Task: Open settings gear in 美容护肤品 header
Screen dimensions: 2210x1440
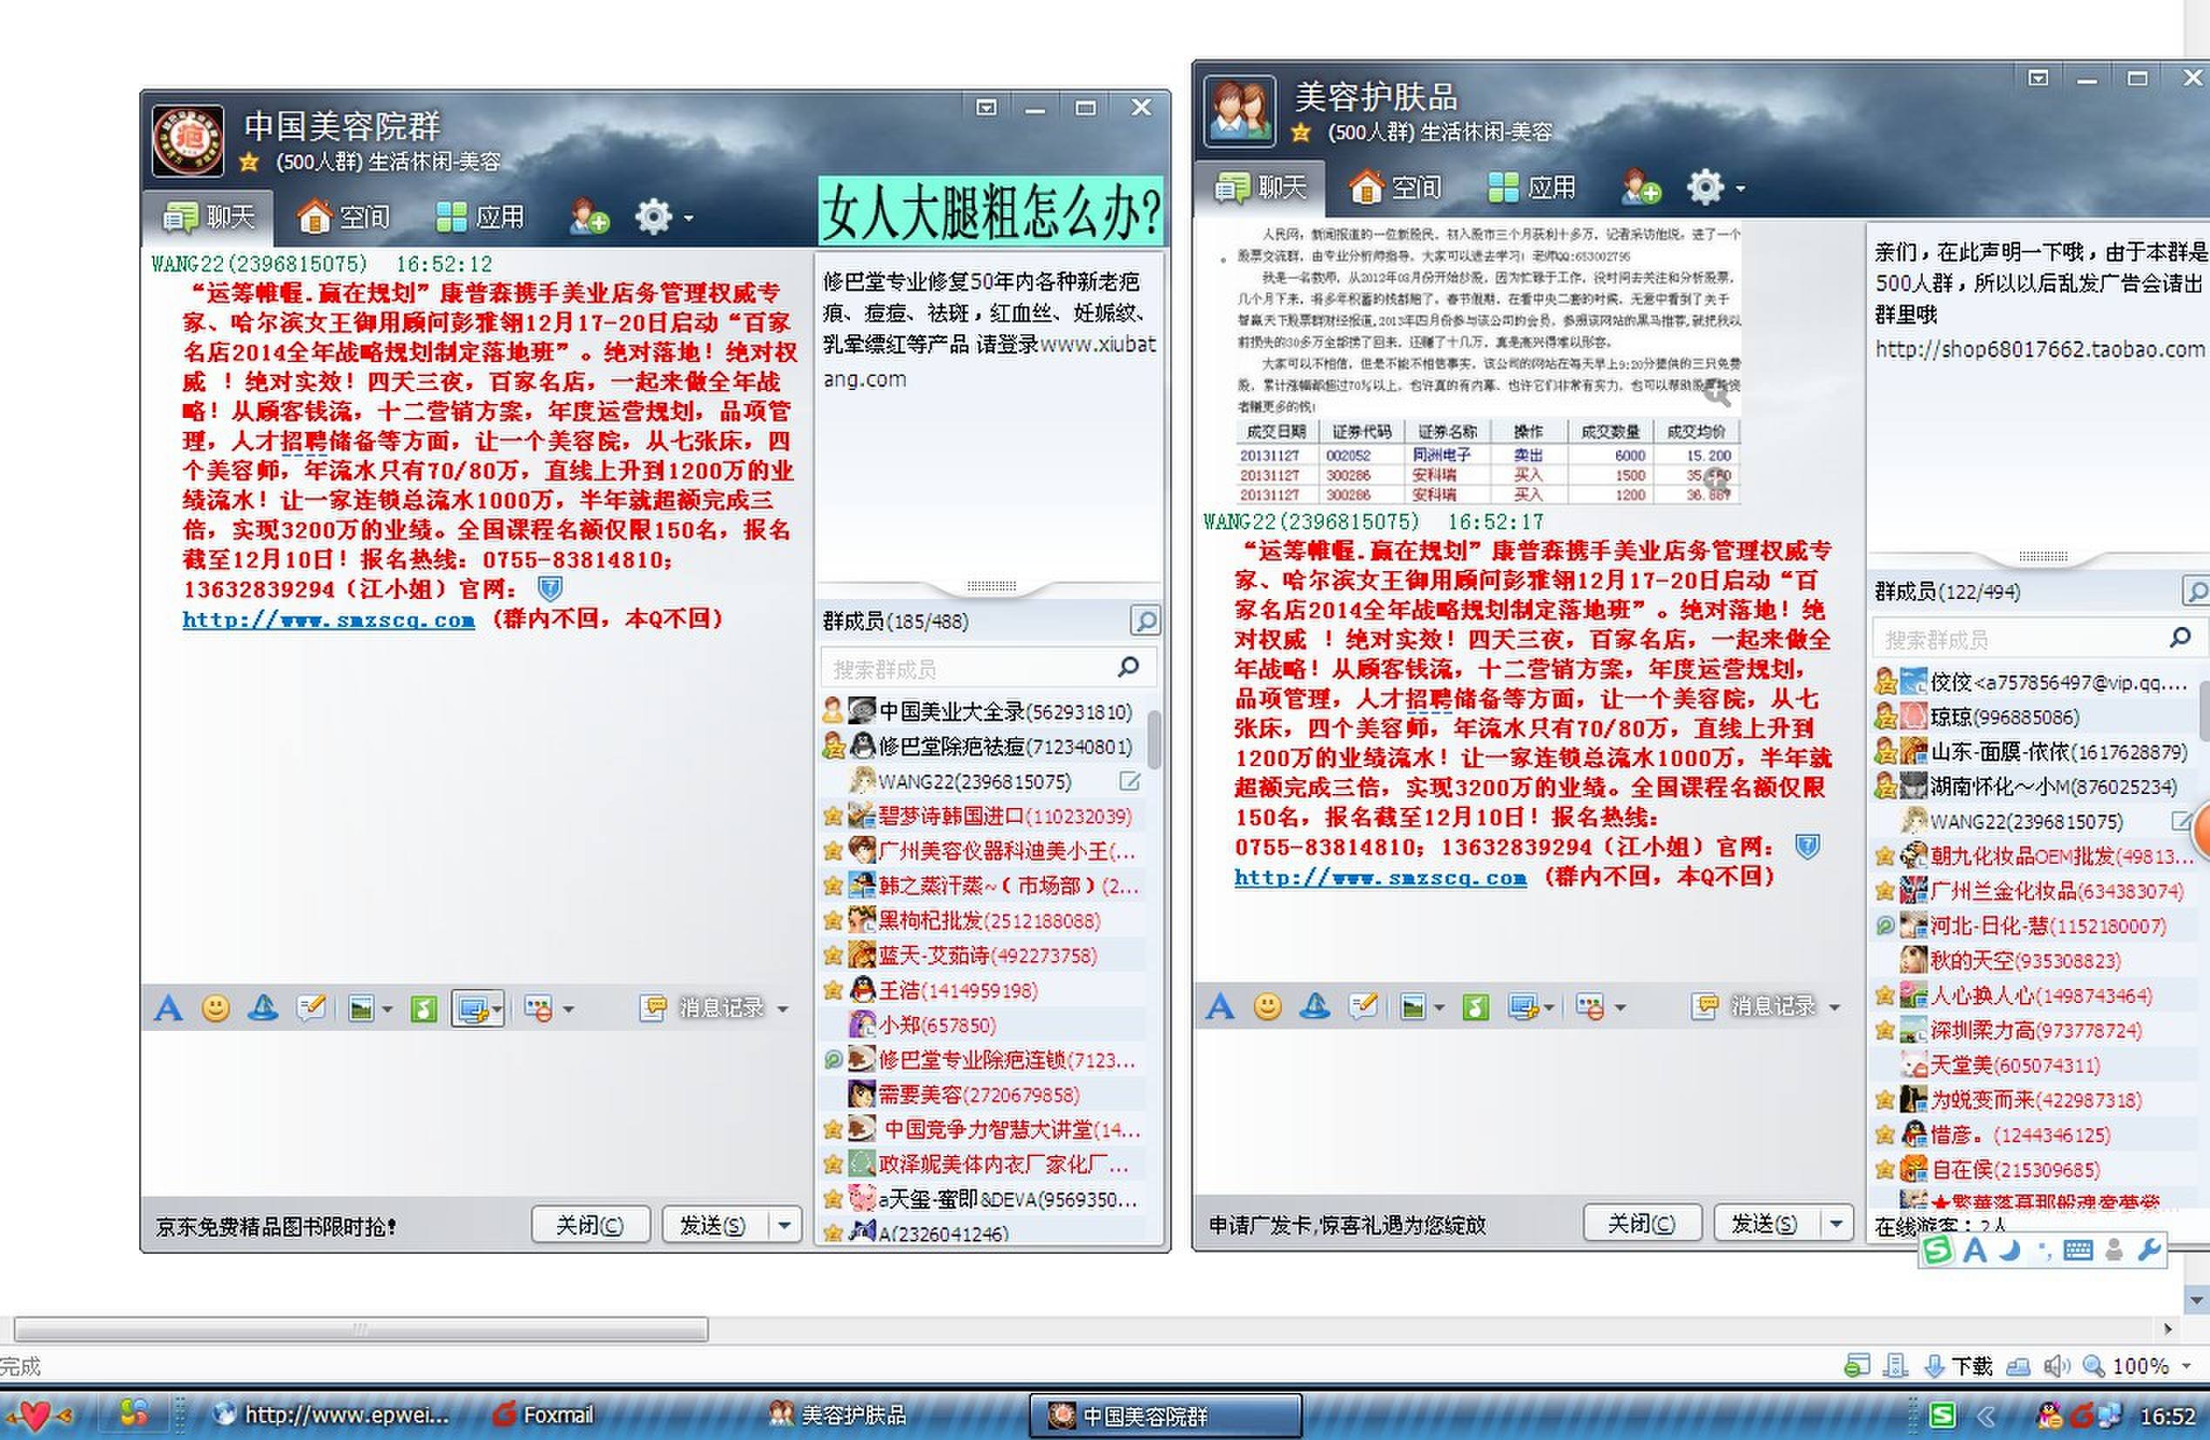Action: click(1705, 187)
